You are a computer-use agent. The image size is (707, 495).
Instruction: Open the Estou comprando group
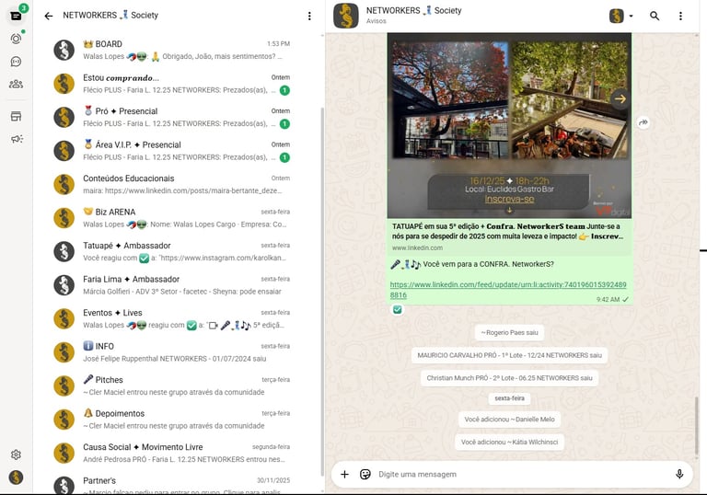point(177,84)
